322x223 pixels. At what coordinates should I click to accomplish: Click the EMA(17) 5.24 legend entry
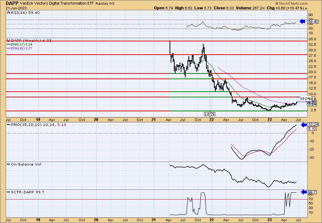tap(22, 45)
